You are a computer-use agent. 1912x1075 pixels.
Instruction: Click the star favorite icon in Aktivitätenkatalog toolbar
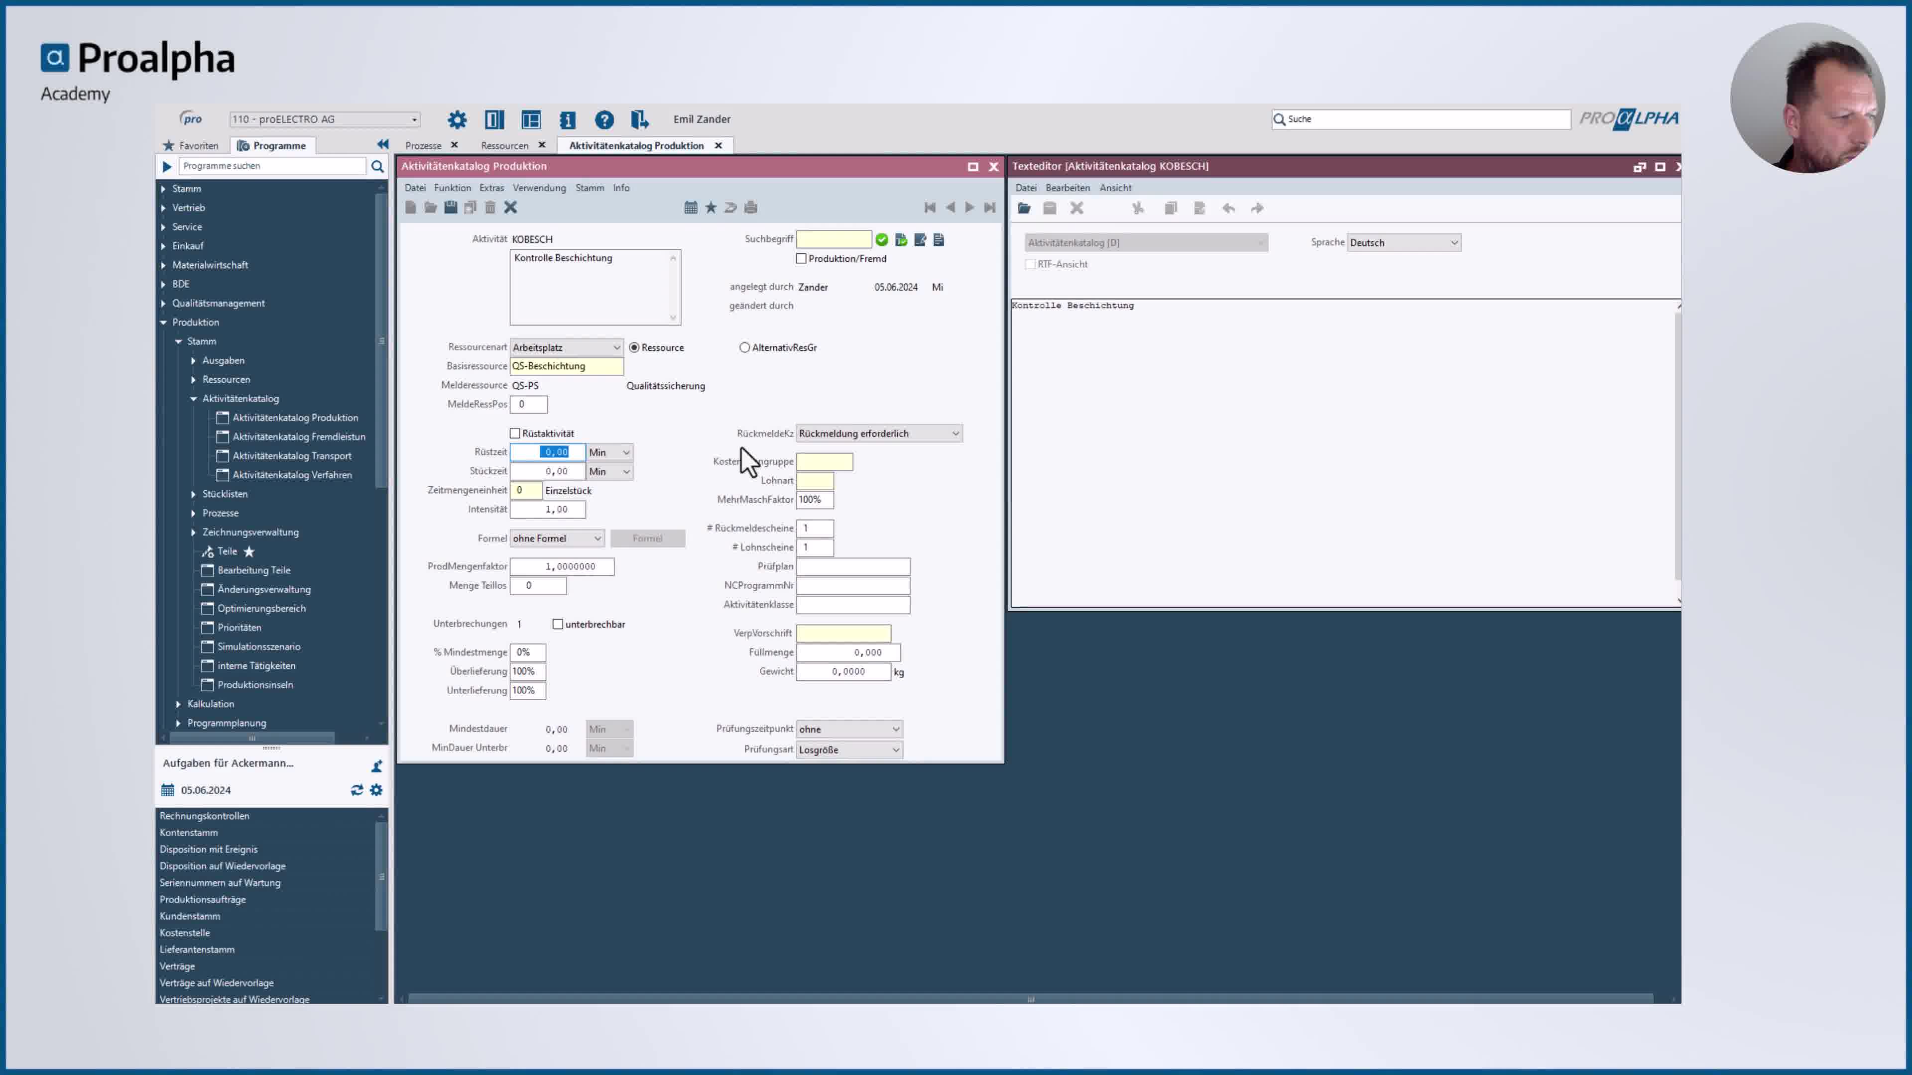tap(711, 208)
